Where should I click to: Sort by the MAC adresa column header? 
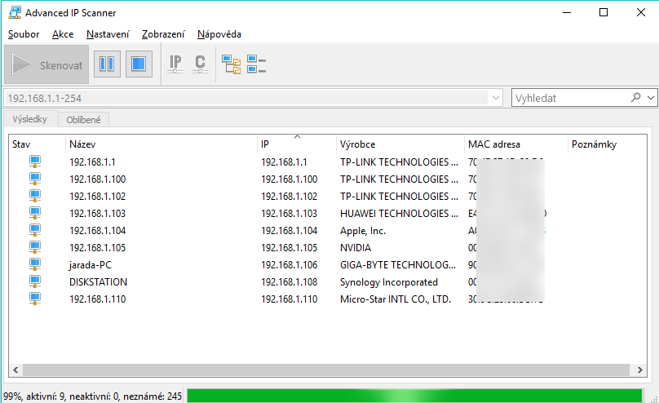pyautogui.click(x=516, y=144)
